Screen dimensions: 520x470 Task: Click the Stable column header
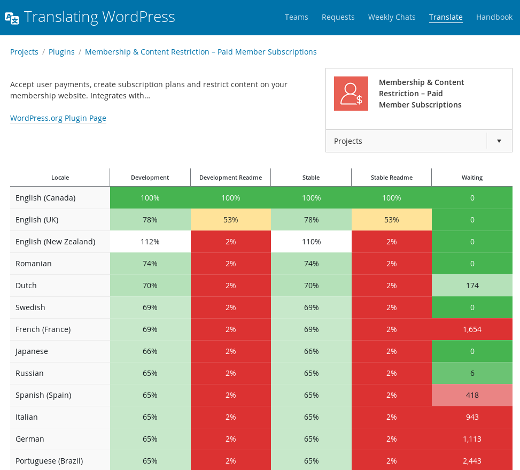[311, 178]
